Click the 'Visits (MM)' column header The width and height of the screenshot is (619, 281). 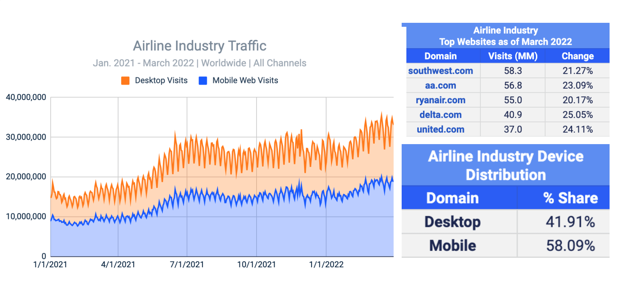click(513, 56)
